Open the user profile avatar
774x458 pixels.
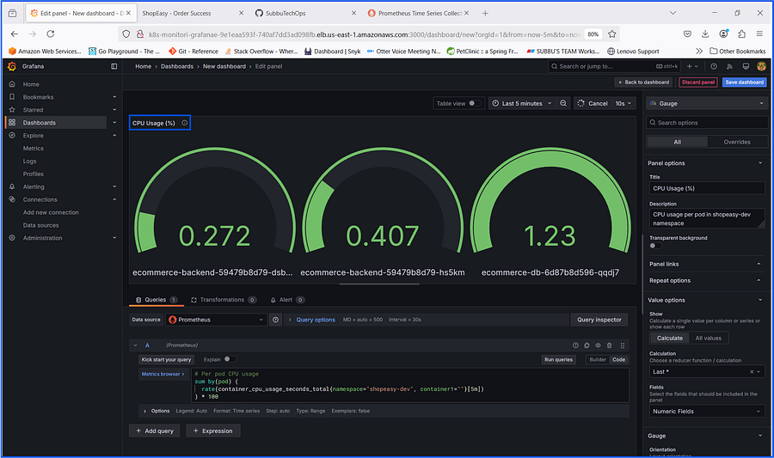[762, 66]
